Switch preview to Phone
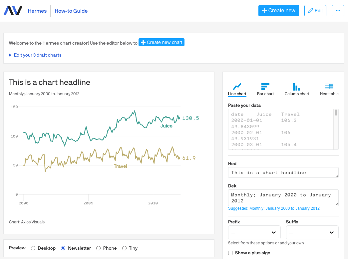Viewport: 348px width, 259px height. [98, 248]
